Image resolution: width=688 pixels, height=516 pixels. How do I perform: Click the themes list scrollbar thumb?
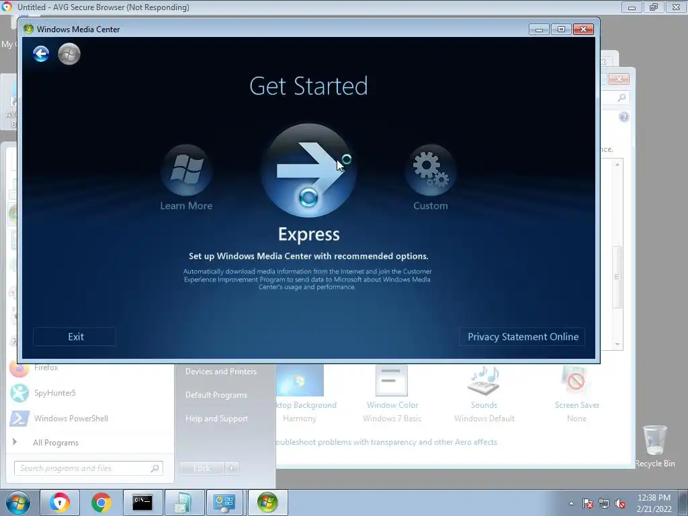click(617, 277)
